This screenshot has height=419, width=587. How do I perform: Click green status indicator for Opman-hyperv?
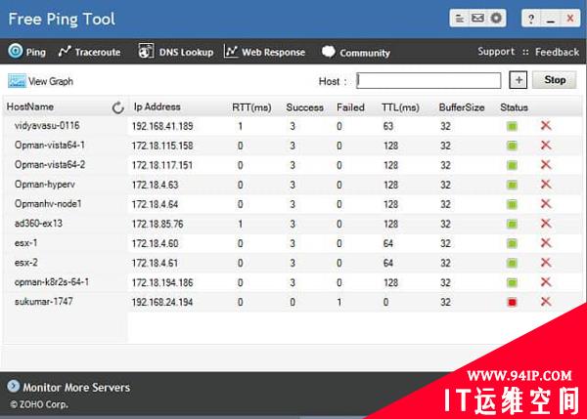(x=512, y=185)
